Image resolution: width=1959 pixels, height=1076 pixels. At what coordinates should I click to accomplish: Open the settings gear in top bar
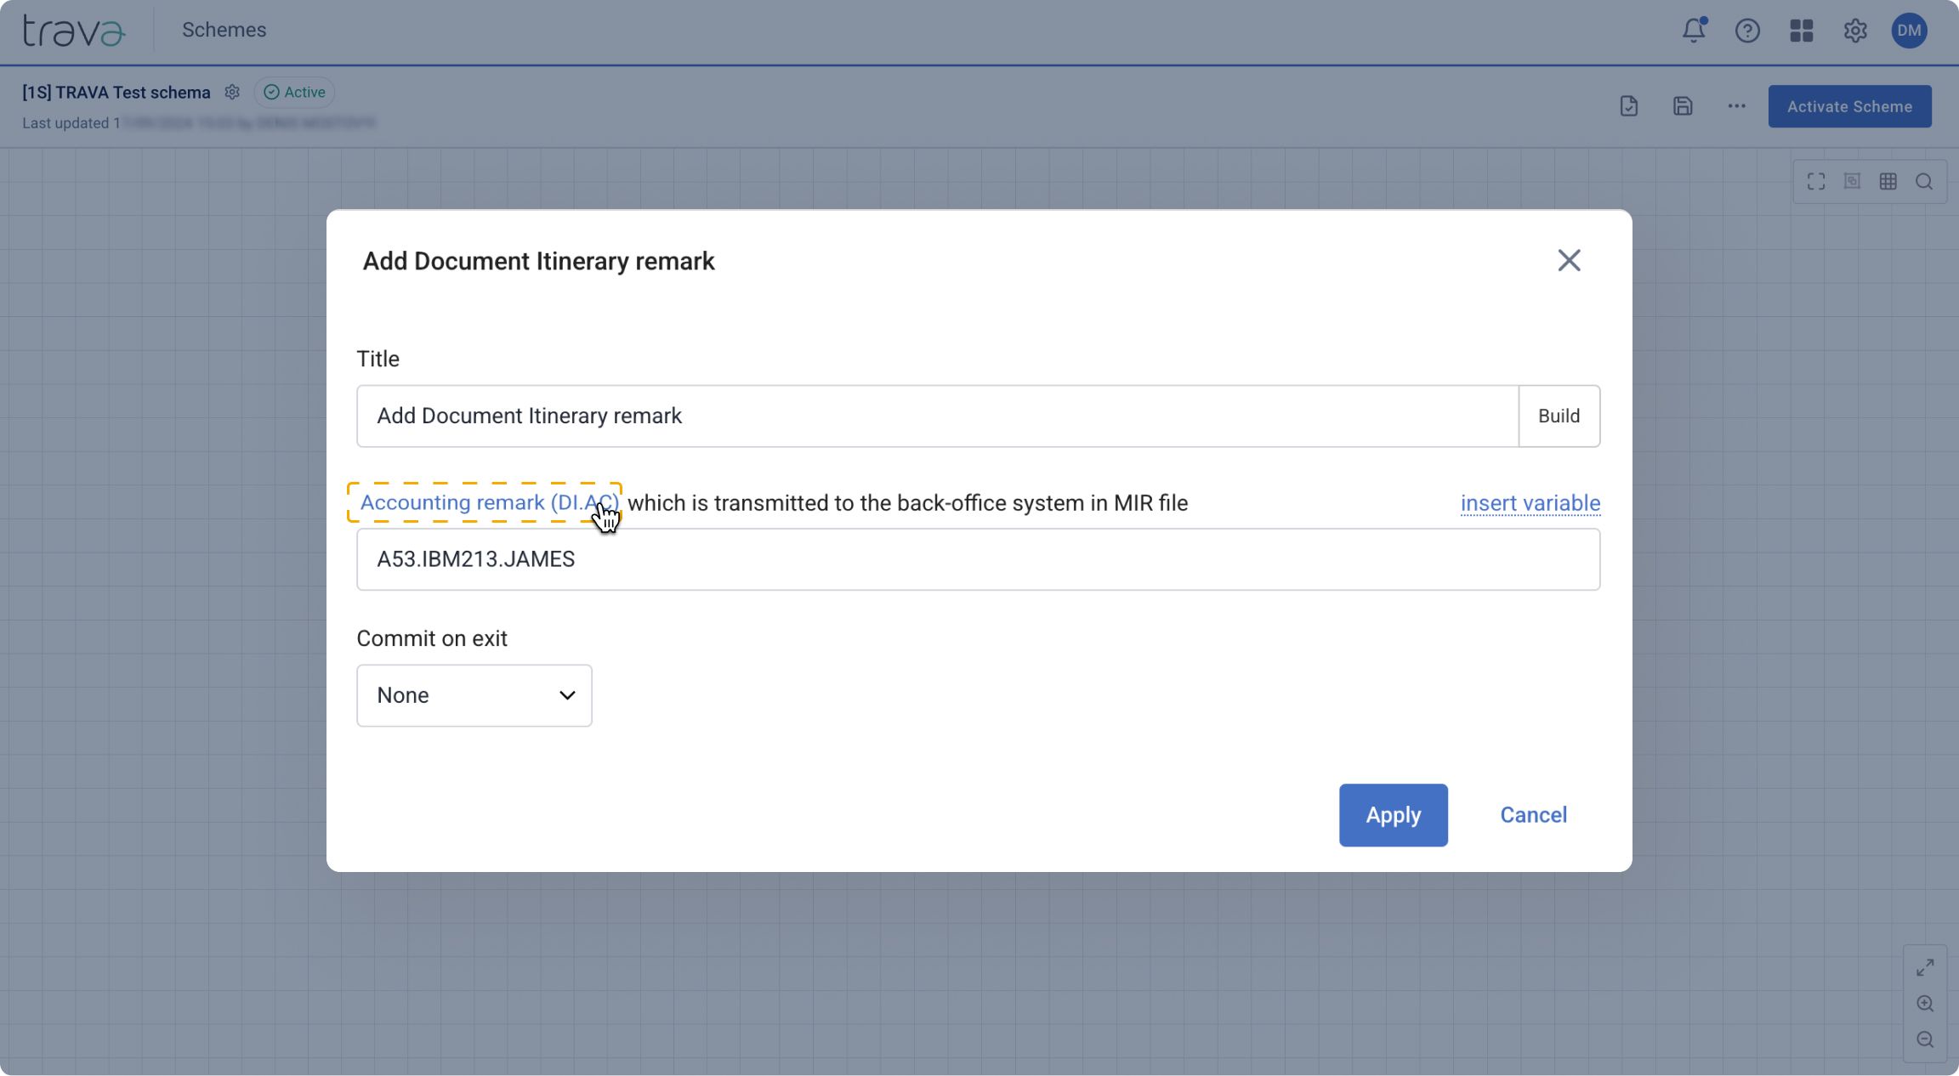(1854, 31)
